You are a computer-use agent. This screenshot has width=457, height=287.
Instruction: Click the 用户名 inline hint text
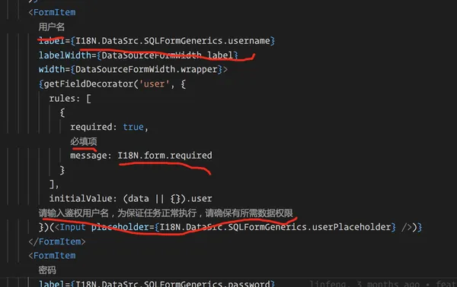(x=51, y=27)
